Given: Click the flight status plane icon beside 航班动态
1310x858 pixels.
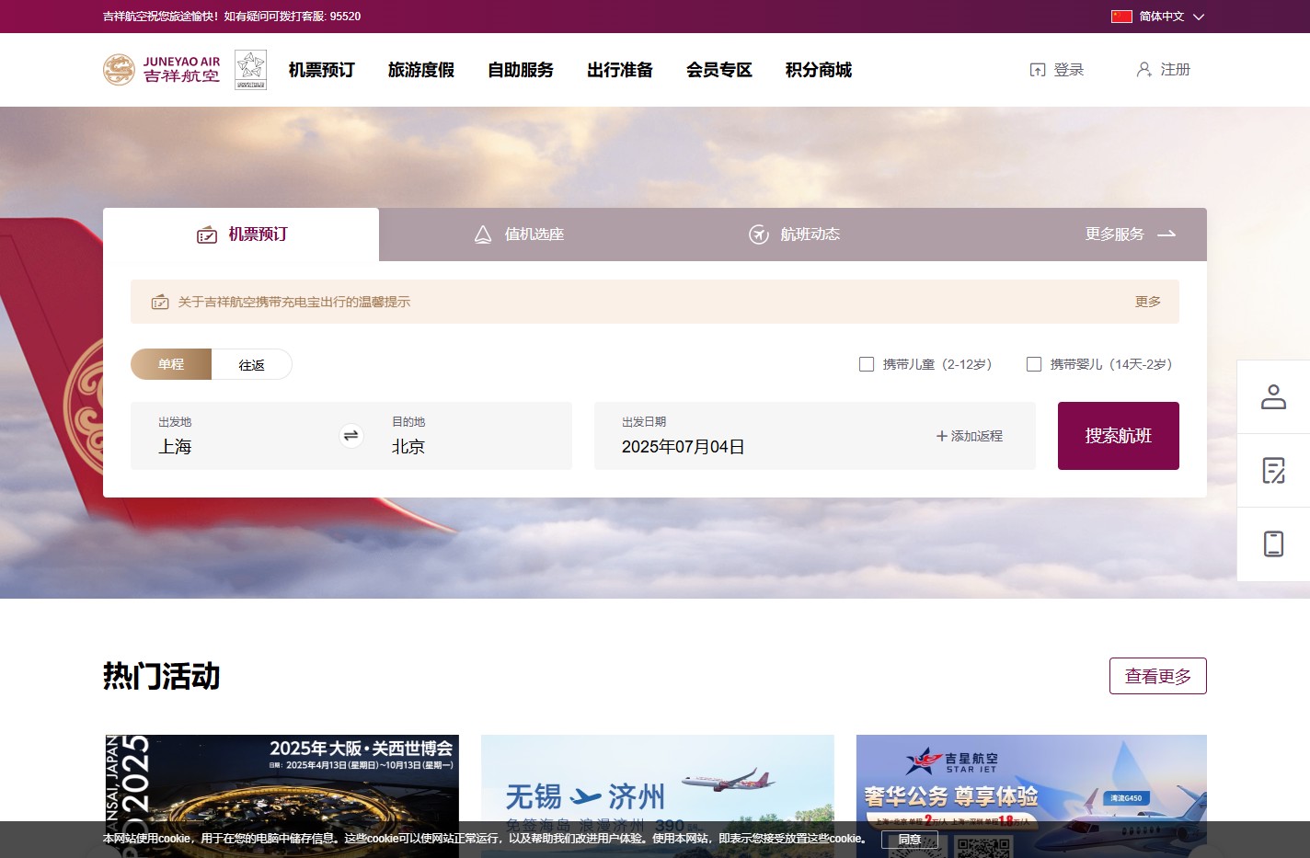Looking at the screenshot, I should (x=759, y=235).
